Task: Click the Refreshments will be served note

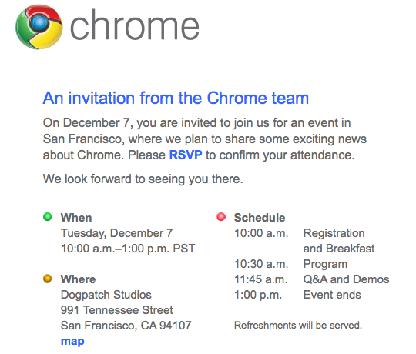Action: [x=298, y=325]
